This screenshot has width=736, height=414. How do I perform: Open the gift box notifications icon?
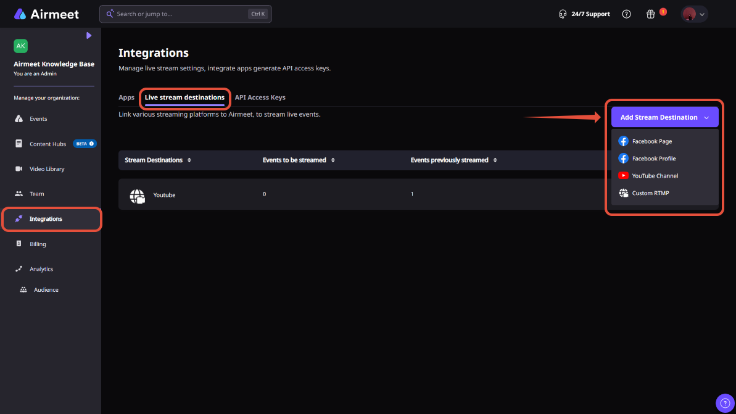click(x=651, y=14)
